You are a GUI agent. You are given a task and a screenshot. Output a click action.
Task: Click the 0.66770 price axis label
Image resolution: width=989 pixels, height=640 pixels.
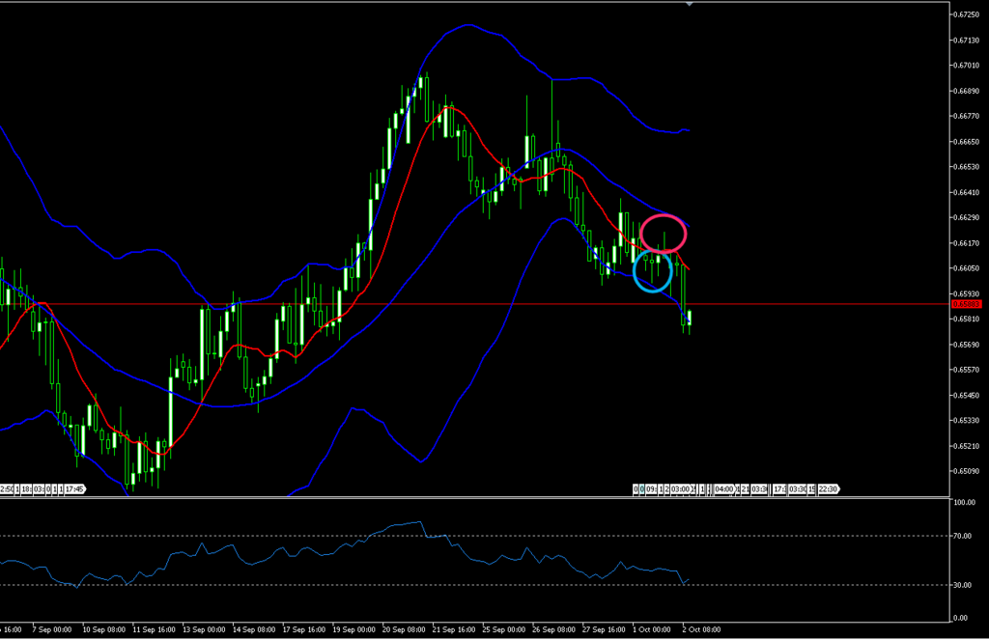pyautogui.click(x=967, y=116)
